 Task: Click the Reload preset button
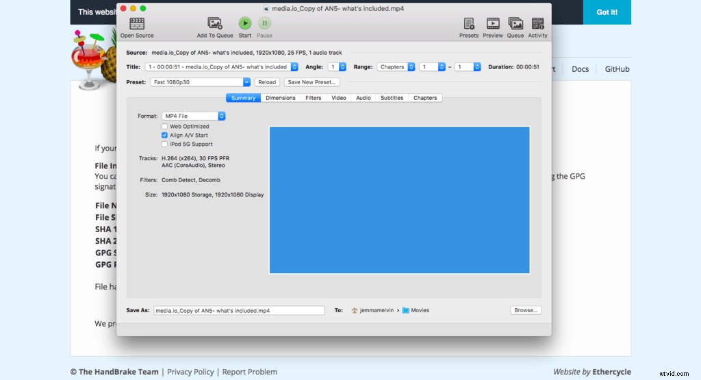pos(267,82)
